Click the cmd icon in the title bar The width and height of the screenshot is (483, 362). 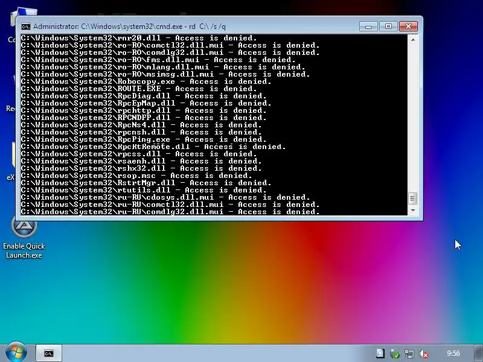(x=26, y=27)
